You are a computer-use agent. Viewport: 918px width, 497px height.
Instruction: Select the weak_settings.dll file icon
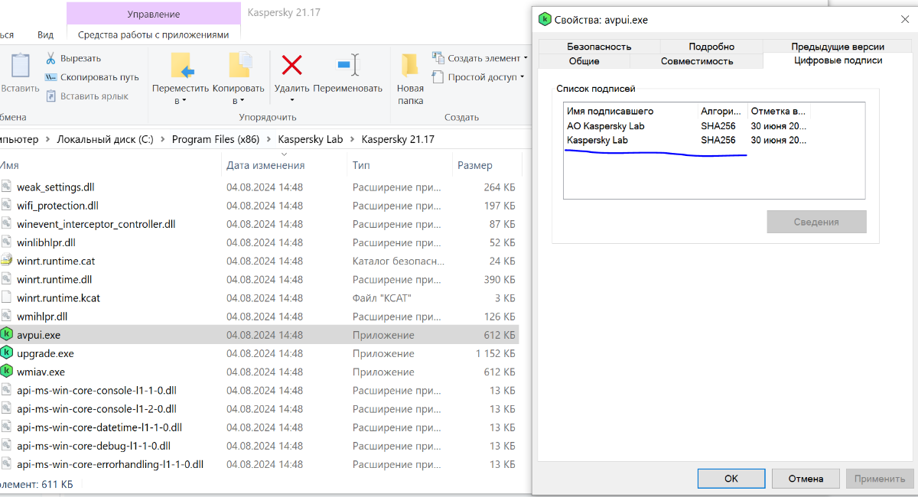point(7,187)
